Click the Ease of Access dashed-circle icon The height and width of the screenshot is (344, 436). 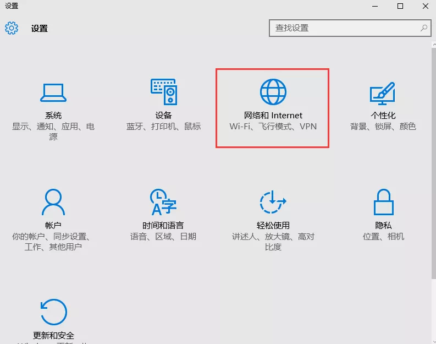coord(273,202)
